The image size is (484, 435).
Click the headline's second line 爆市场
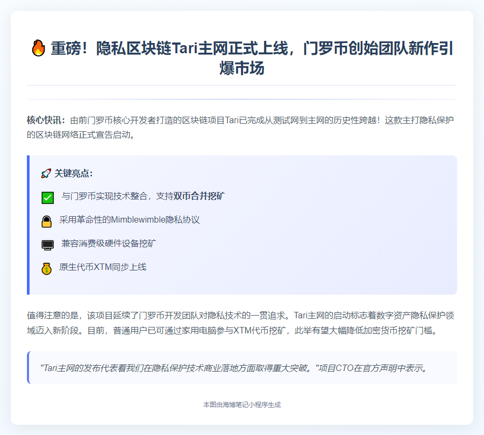pyautogui.click(x=241, y=68)
